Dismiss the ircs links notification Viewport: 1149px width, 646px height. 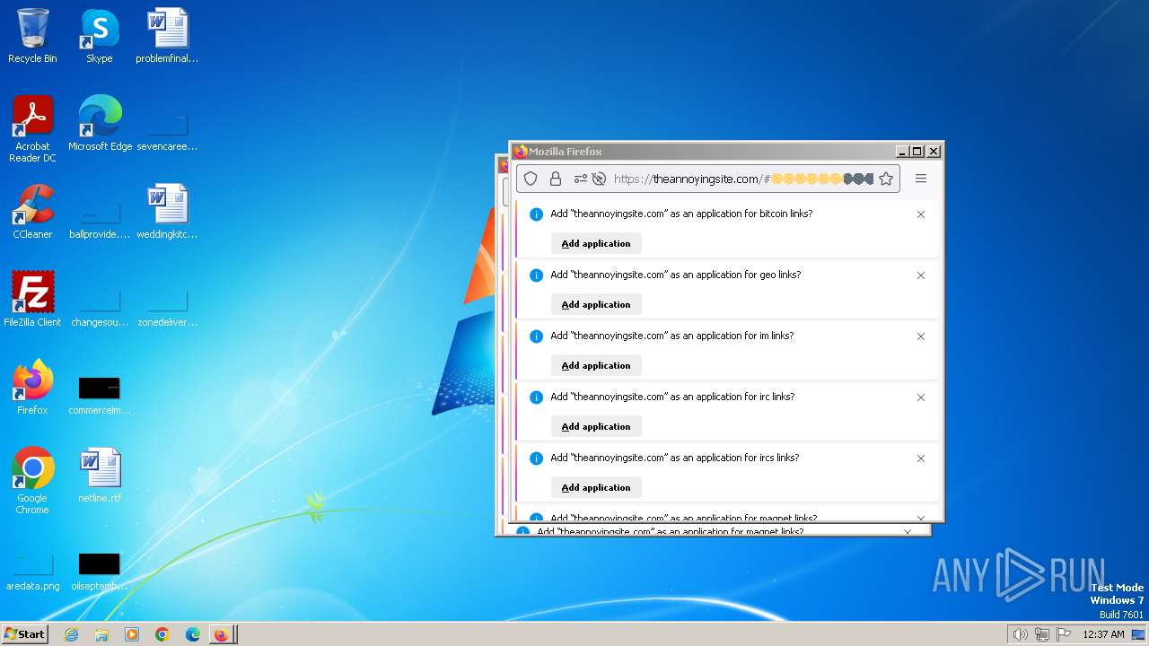pyautogui.click(x=921, y=458)
